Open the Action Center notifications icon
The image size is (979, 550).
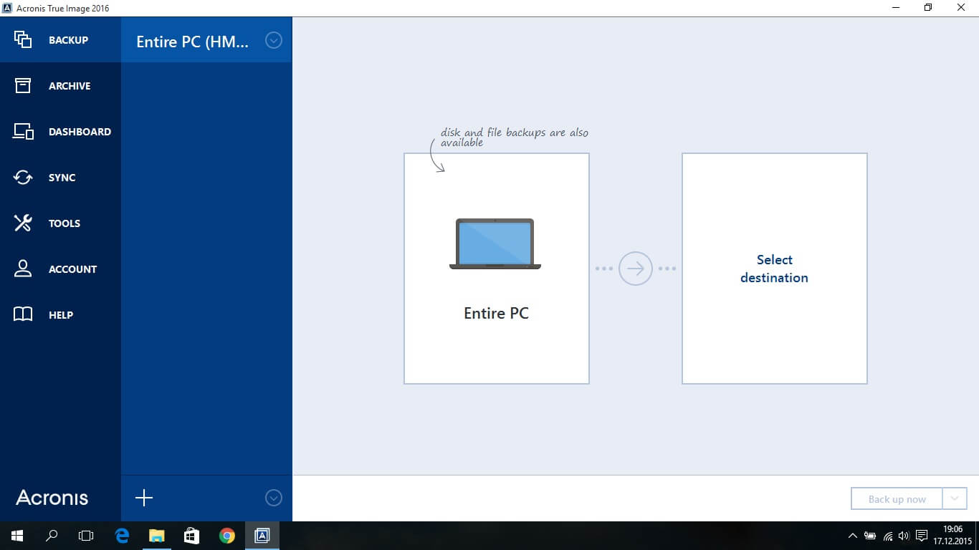(x=921, y=536)
